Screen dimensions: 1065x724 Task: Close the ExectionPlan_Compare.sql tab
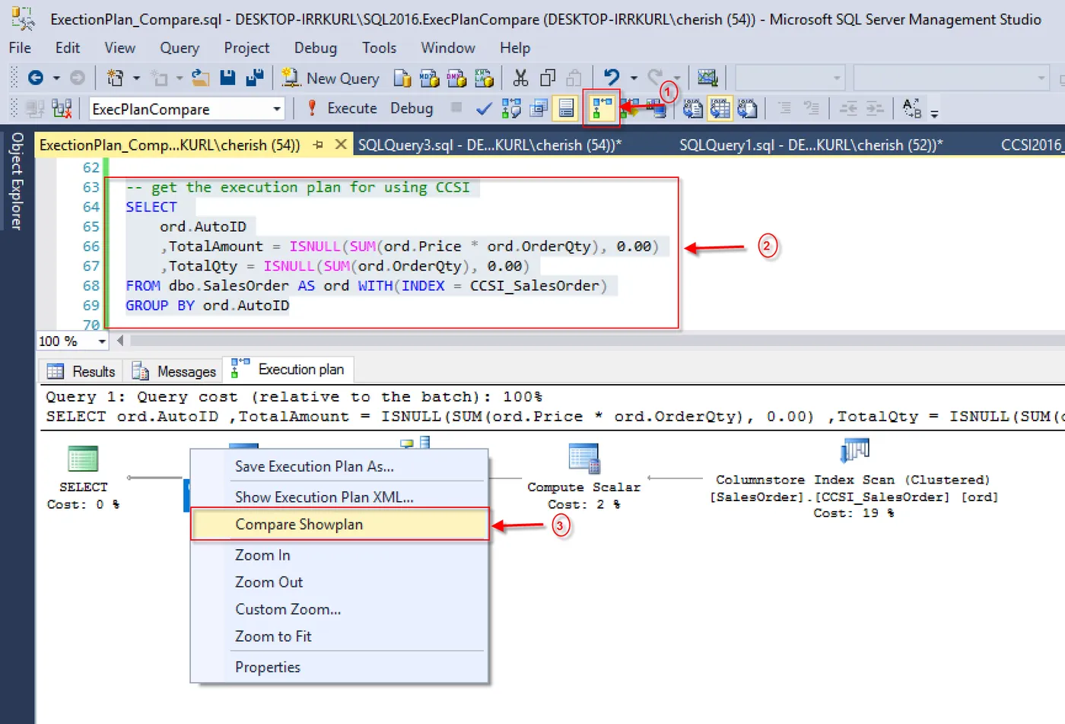(341, 144)
